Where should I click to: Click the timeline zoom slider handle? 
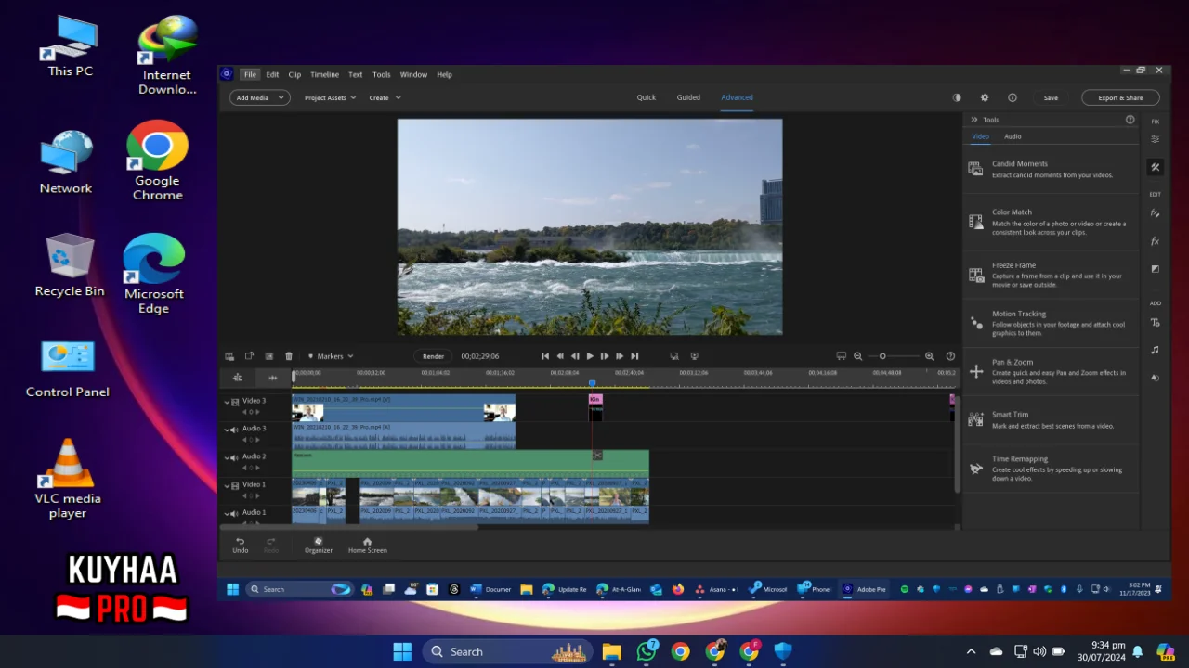(x=882, y=356)
